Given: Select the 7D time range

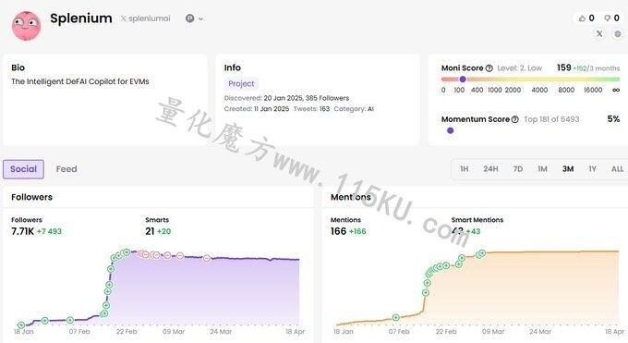Looking at the screenshot, I should click(x=518, y=169).
